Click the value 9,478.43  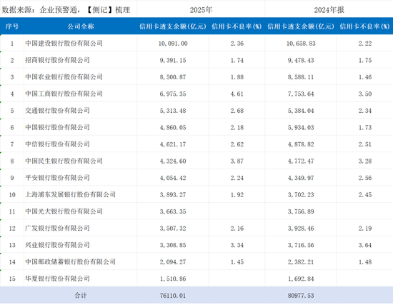(x=301, y=61)
